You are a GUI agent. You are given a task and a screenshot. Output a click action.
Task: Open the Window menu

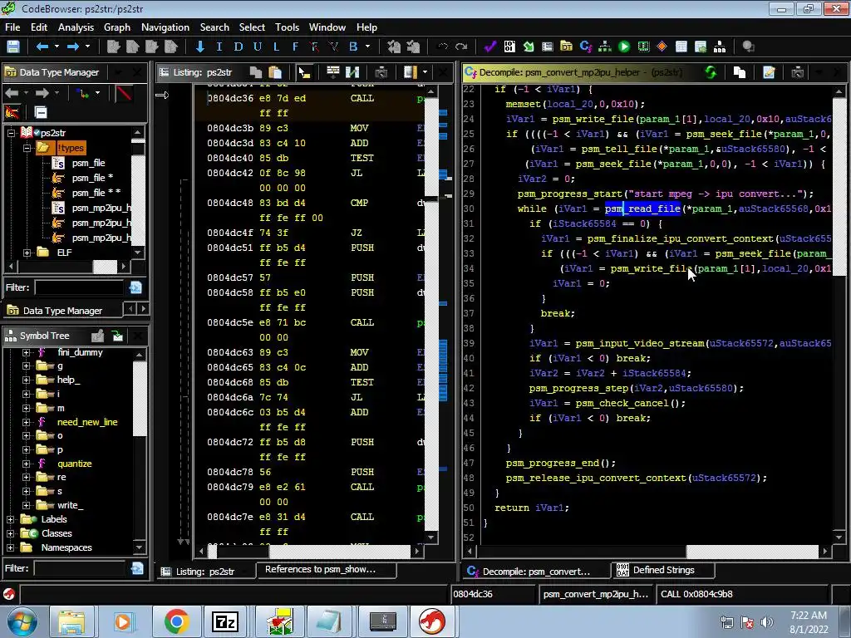pyautogui.click(x=327, y=27)
